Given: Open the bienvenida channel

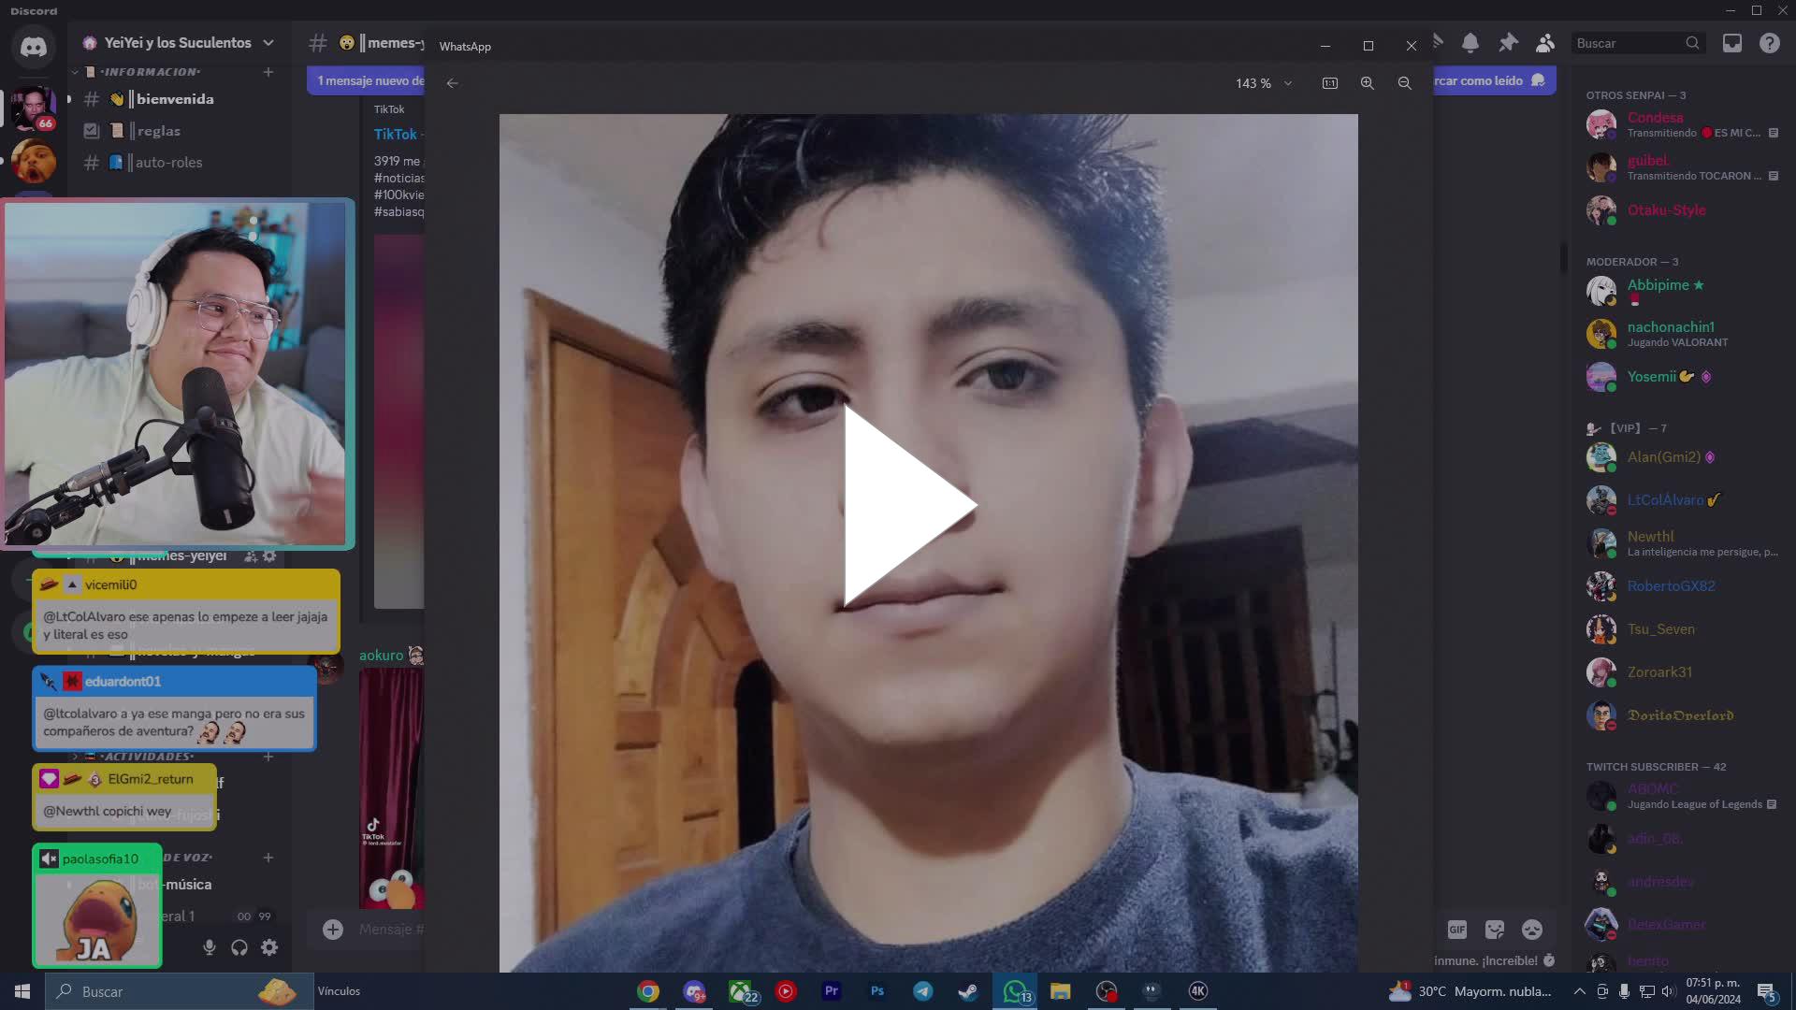Looking at the screenshot, I should (x=174, y=99).
